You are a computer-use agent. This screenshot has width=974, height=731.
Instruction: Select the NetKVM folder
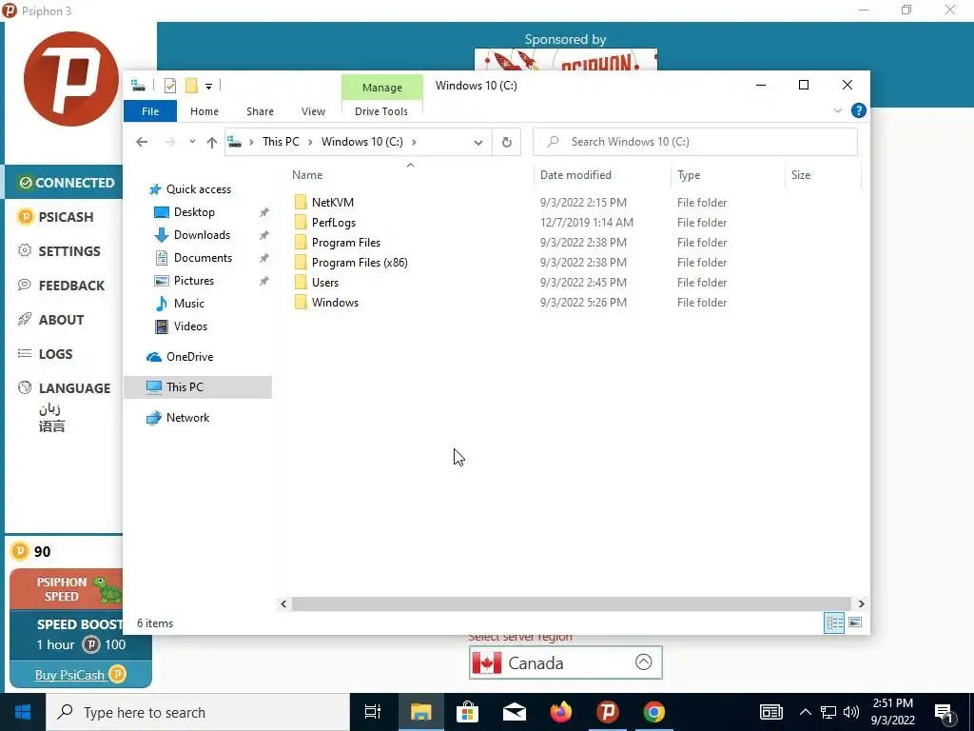(x=332, y=202)
